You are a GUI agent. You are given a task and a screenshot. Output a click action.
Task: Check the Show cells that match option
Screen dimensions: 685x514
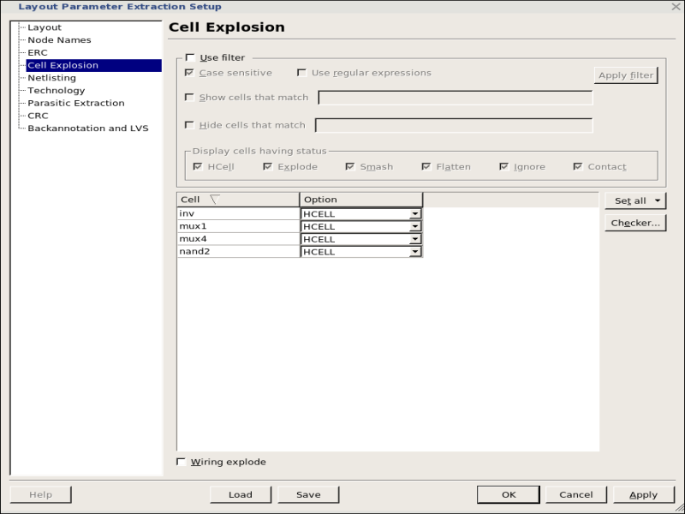click(x=189, y=97)
